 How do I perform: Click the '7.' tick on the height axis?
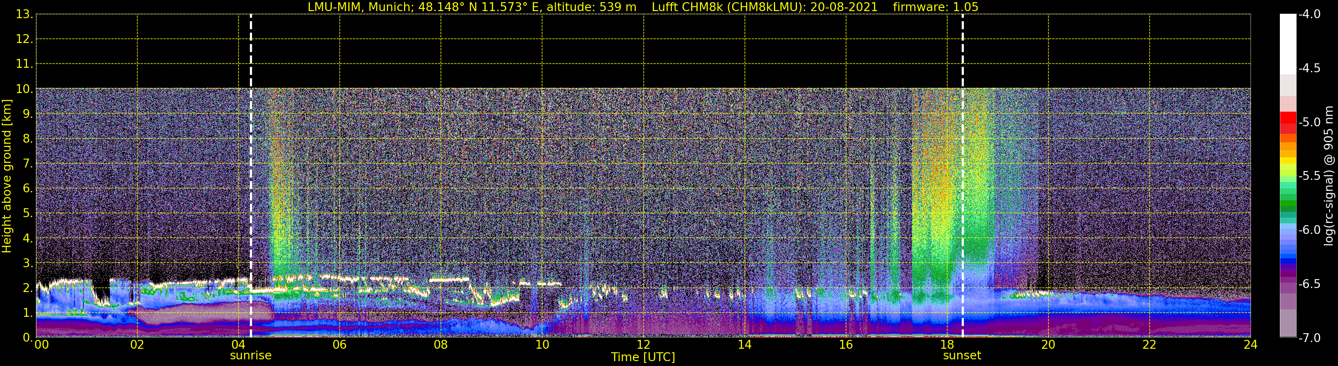click(28, 164)
